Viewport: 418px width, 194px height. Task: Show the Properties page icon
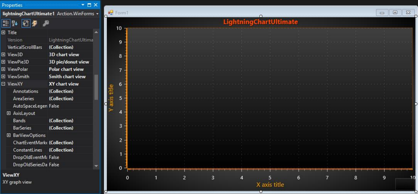tap(26, 23)
